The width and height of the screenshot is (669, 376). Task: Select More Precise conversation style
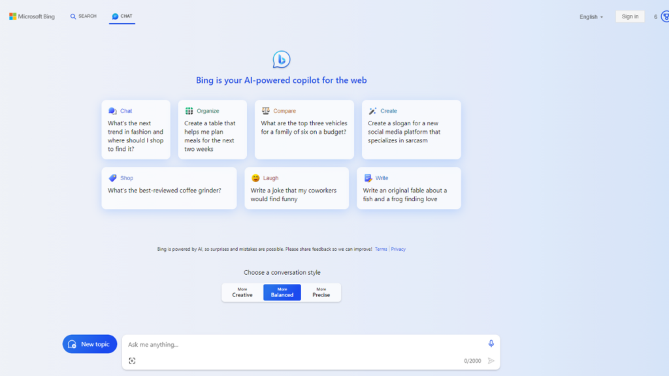pyautogui.click(x=321, y=292)
